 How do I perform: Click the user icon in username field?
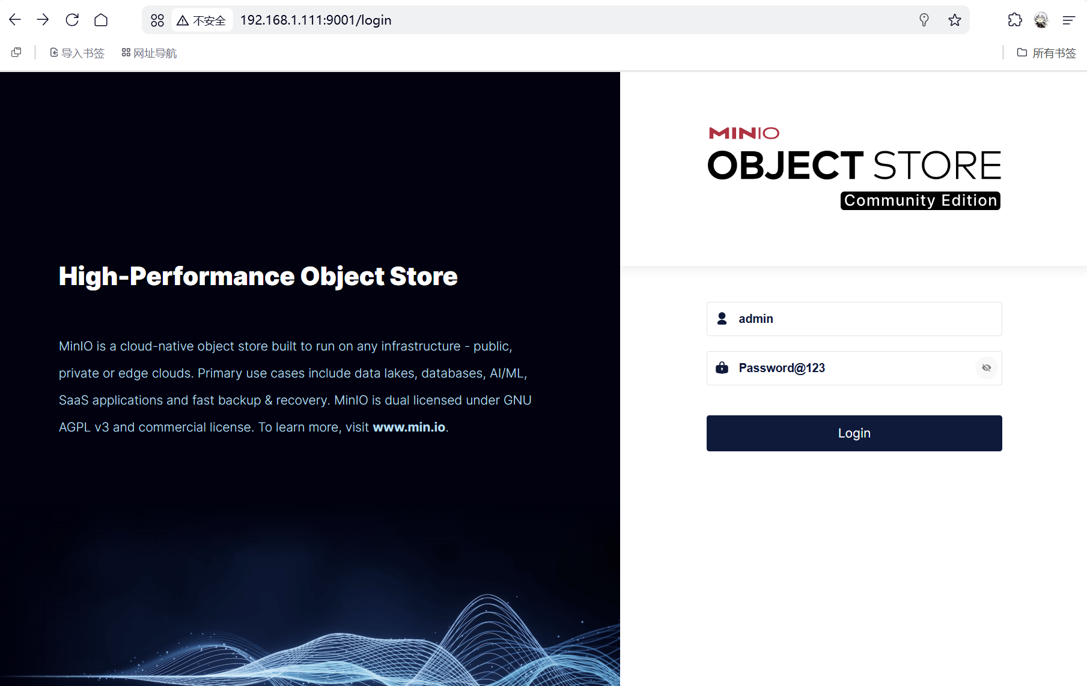tap(722, 319)
